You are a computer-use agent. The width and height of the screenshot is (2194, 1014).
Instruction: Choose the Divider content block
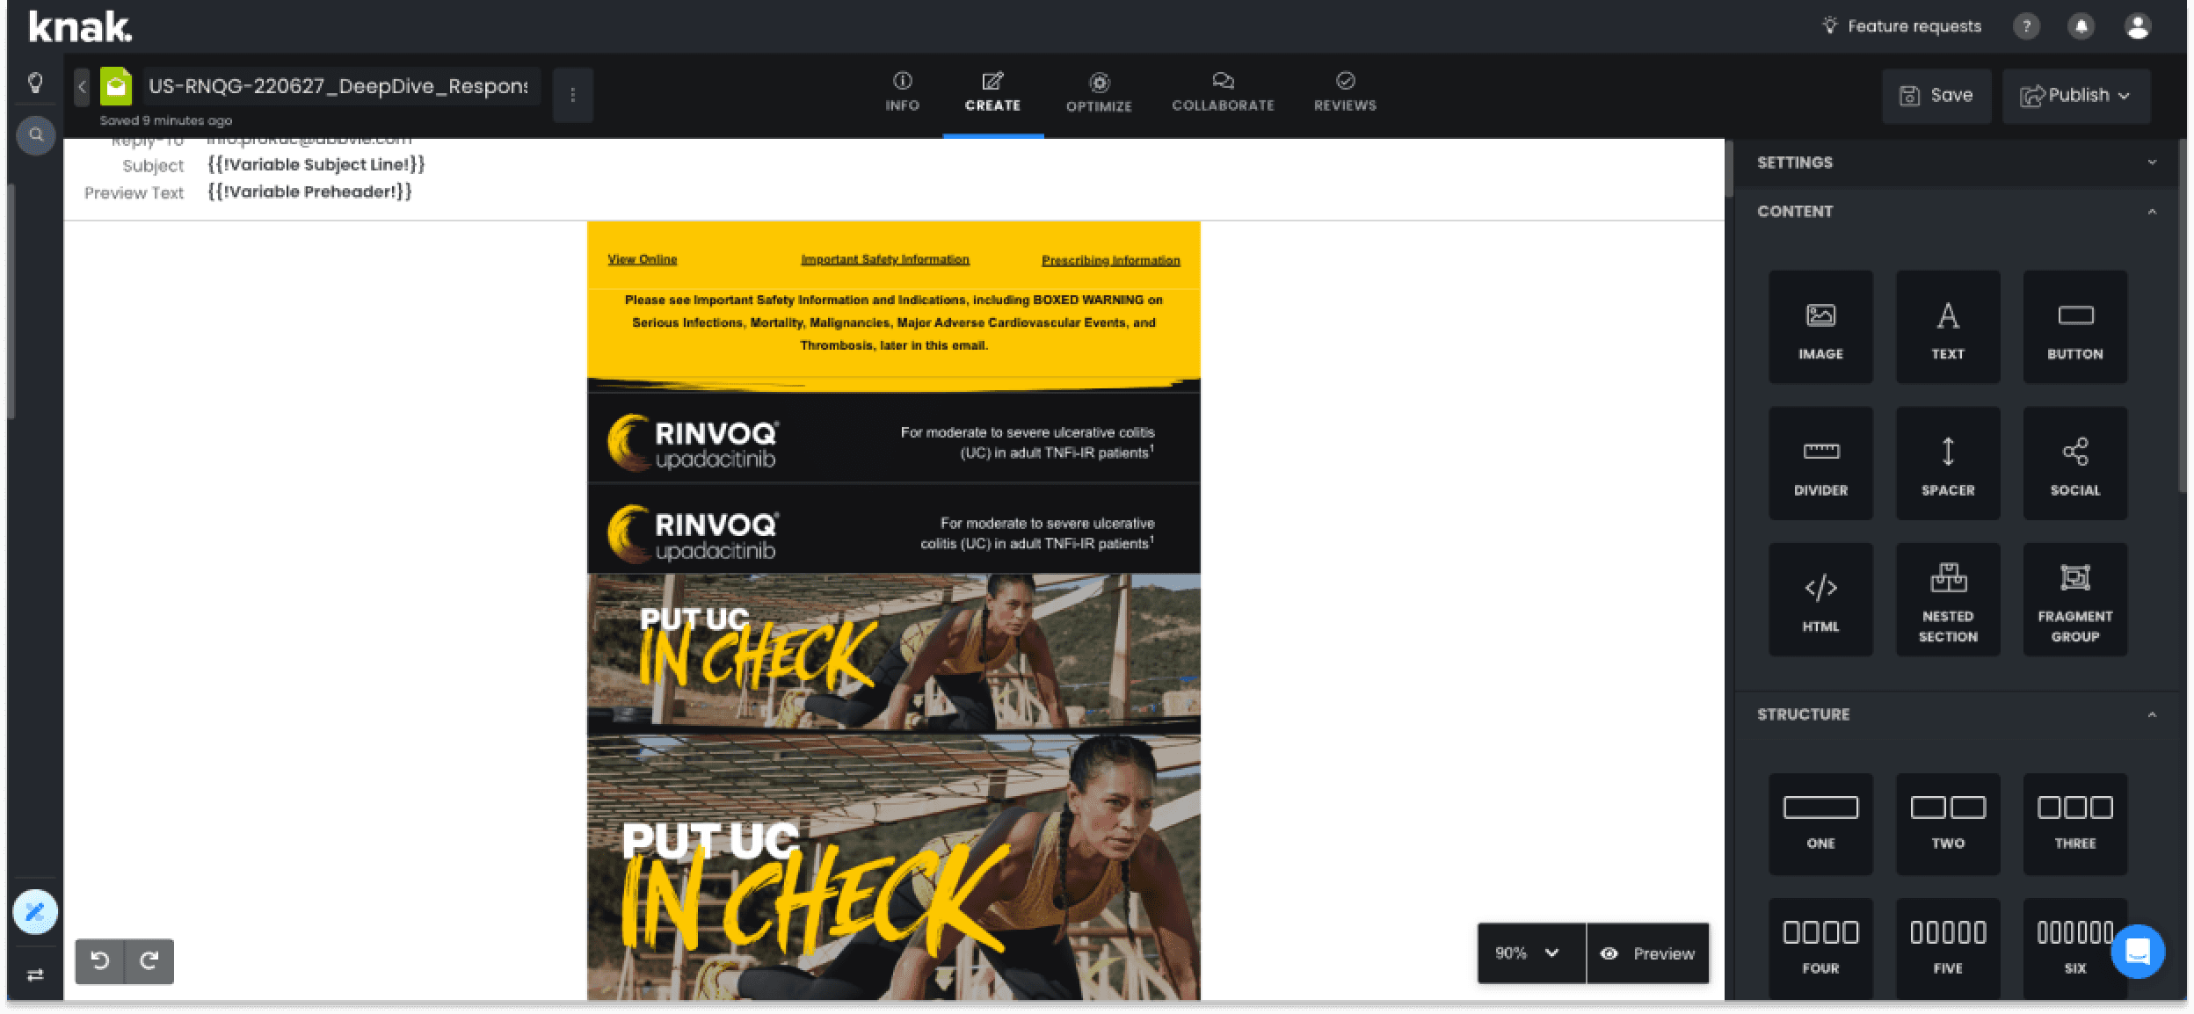pyautogui.click(x=1820, y=463)
